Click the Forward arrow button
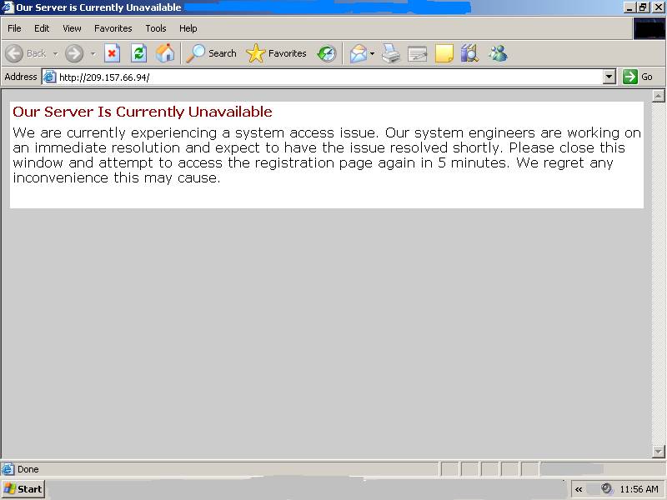Image resolution: width=667 pixels, height=500 pixels. [x=74, y=53]
